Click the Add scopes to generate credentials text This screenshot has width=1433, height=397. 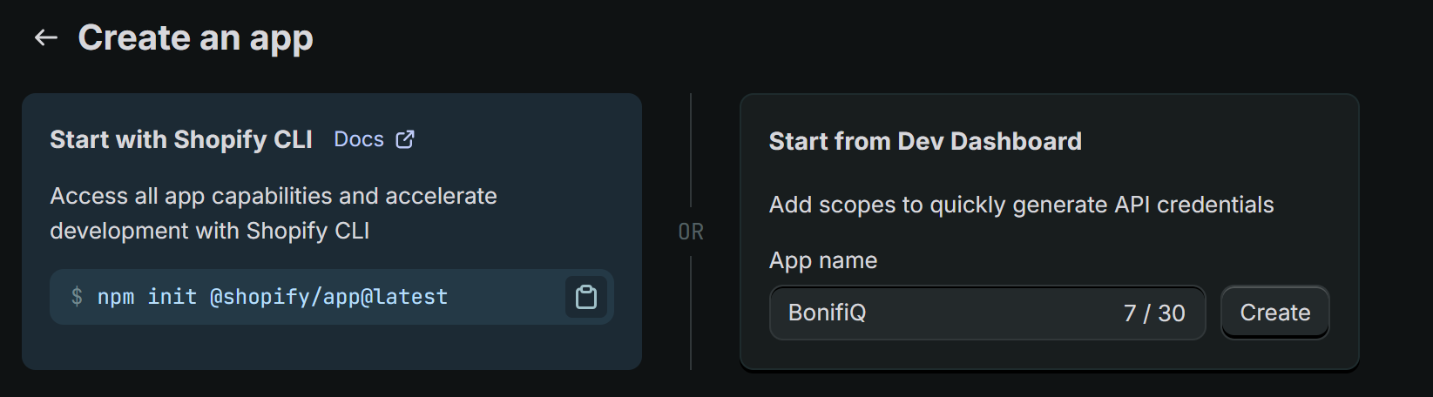pyautogui.click(x=1021, y=205)
